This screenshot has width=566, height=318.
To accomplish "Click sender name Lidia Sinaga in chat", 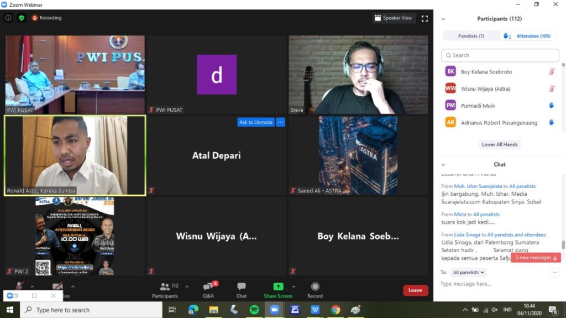I will pos(467,234).
